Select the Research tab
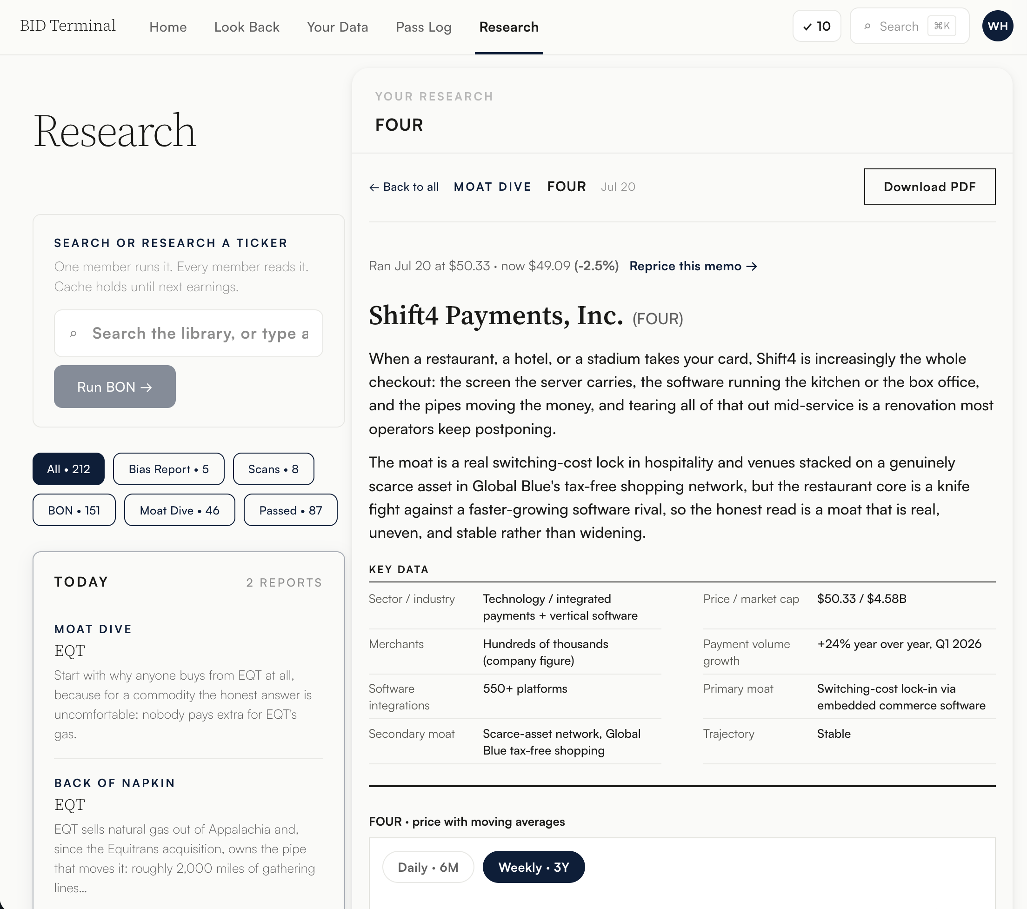The width and height of the screenshot is (1027, 909). click(x=509, y=27)
